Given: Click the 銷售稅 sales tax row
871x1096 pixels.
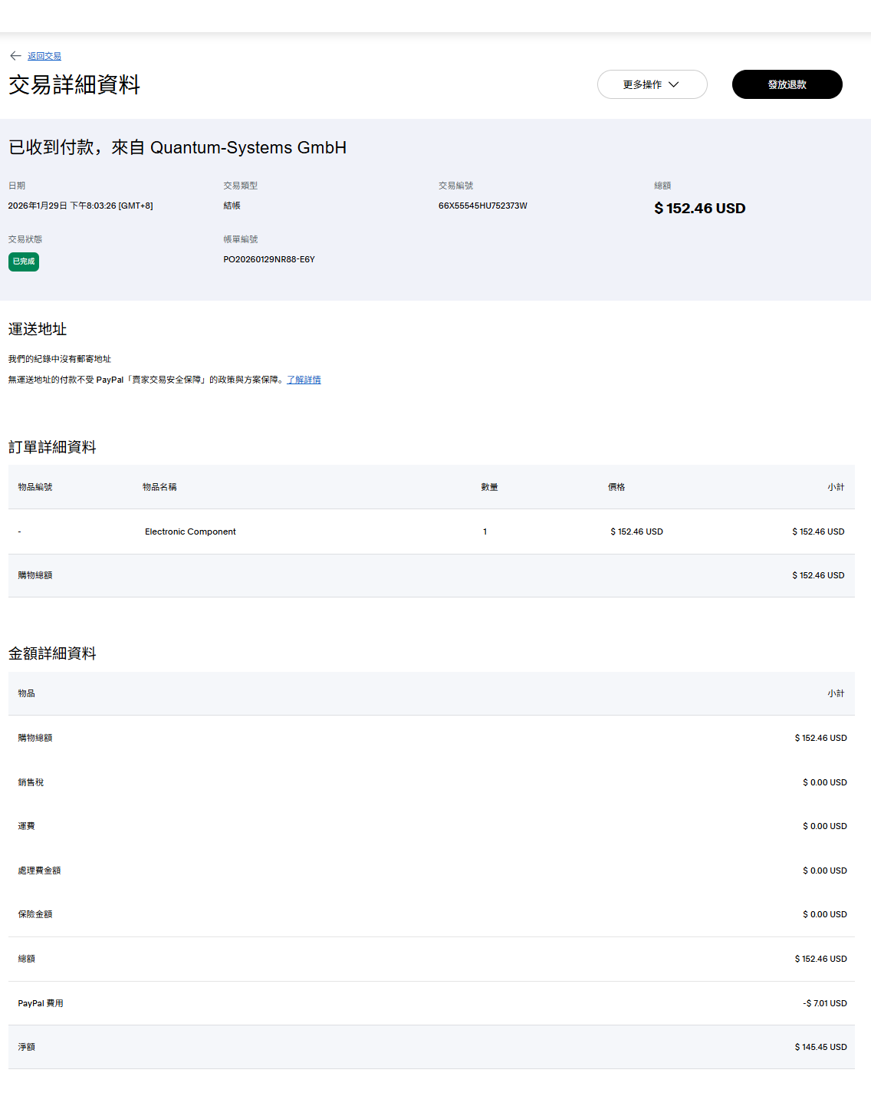Looking at the screenshot, I should (x=31, y=782).
